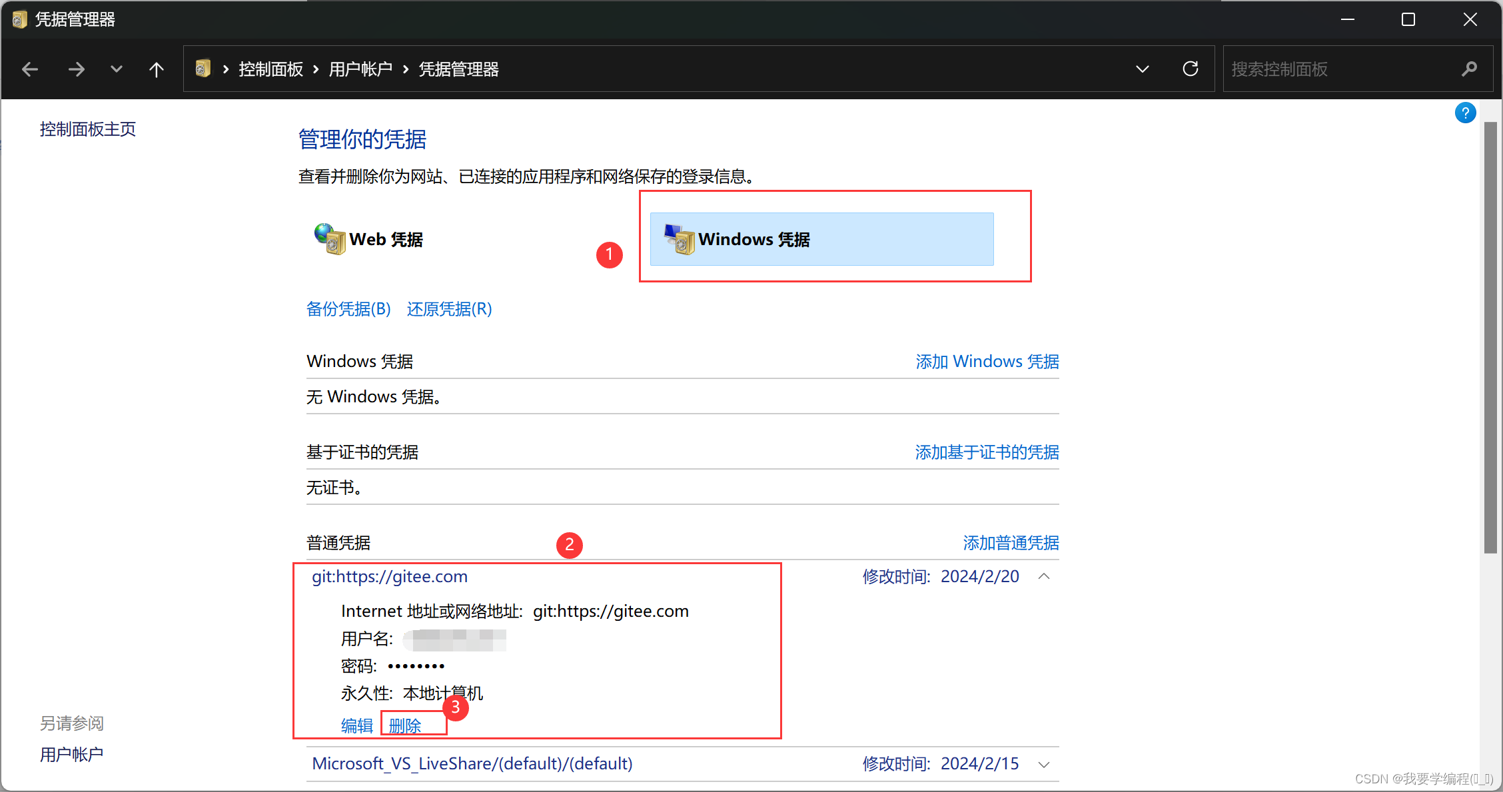Open 还原凭据(R) link

click(x=450, y=309)
